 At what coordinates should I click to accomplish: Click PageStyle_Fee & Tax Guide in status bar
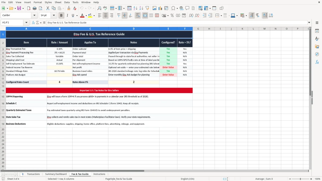119,179
